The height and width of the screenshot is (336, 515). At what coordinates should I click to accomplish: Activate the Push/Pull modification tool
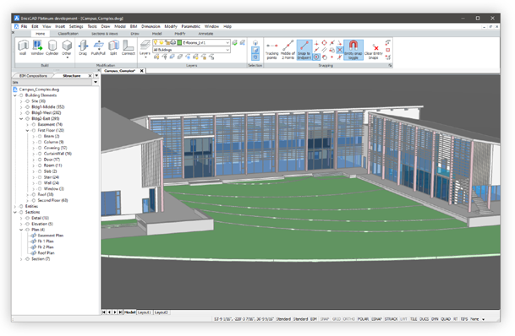[x=98, y=47]
